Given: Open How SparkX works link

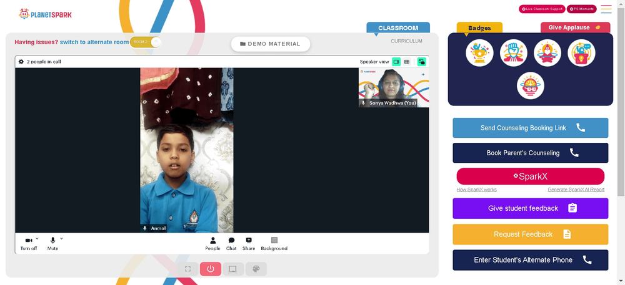Looking at the screenshot, I should pyautogui.click(x=476, y=190).
